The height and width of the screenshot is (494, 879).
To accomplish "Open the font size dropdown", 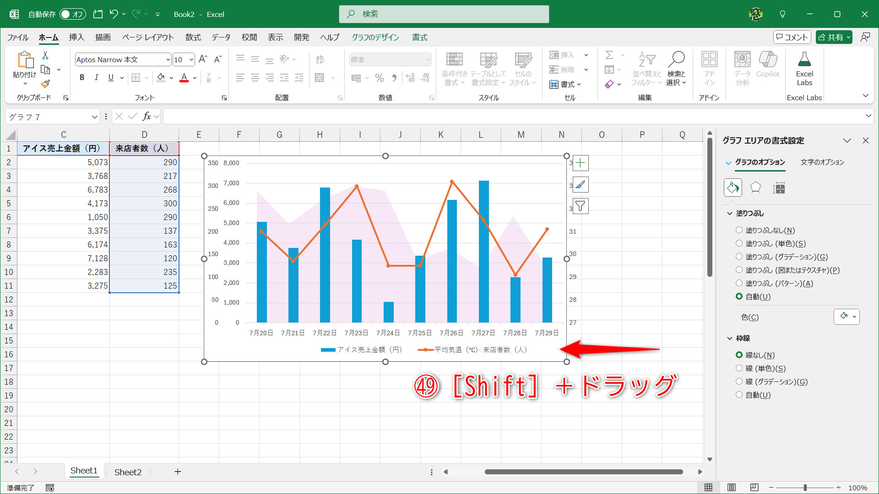I will point(191,59).
